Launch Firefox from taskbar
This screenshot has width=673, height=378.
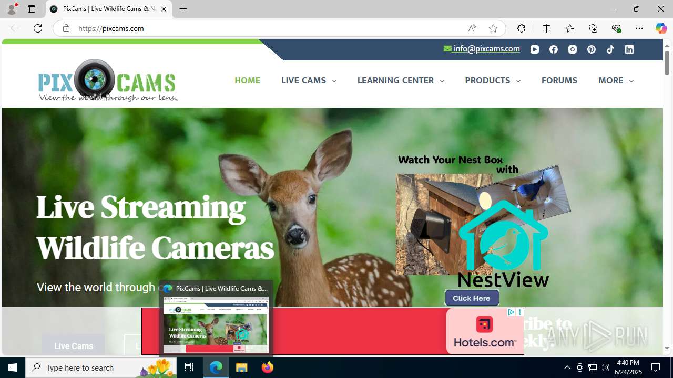pos(268,367)
